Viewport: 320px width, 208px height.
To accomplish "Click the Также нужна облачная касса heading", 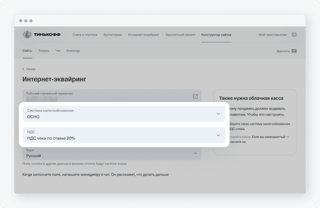I will click(x=251, y=98).
